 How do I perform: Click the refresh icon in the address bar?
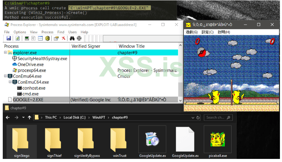(198, 118)
